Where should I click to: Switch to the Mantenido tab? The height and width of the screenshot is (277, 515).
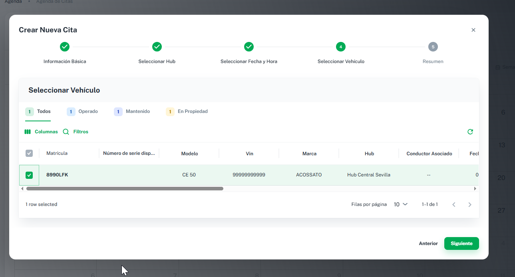132,112
